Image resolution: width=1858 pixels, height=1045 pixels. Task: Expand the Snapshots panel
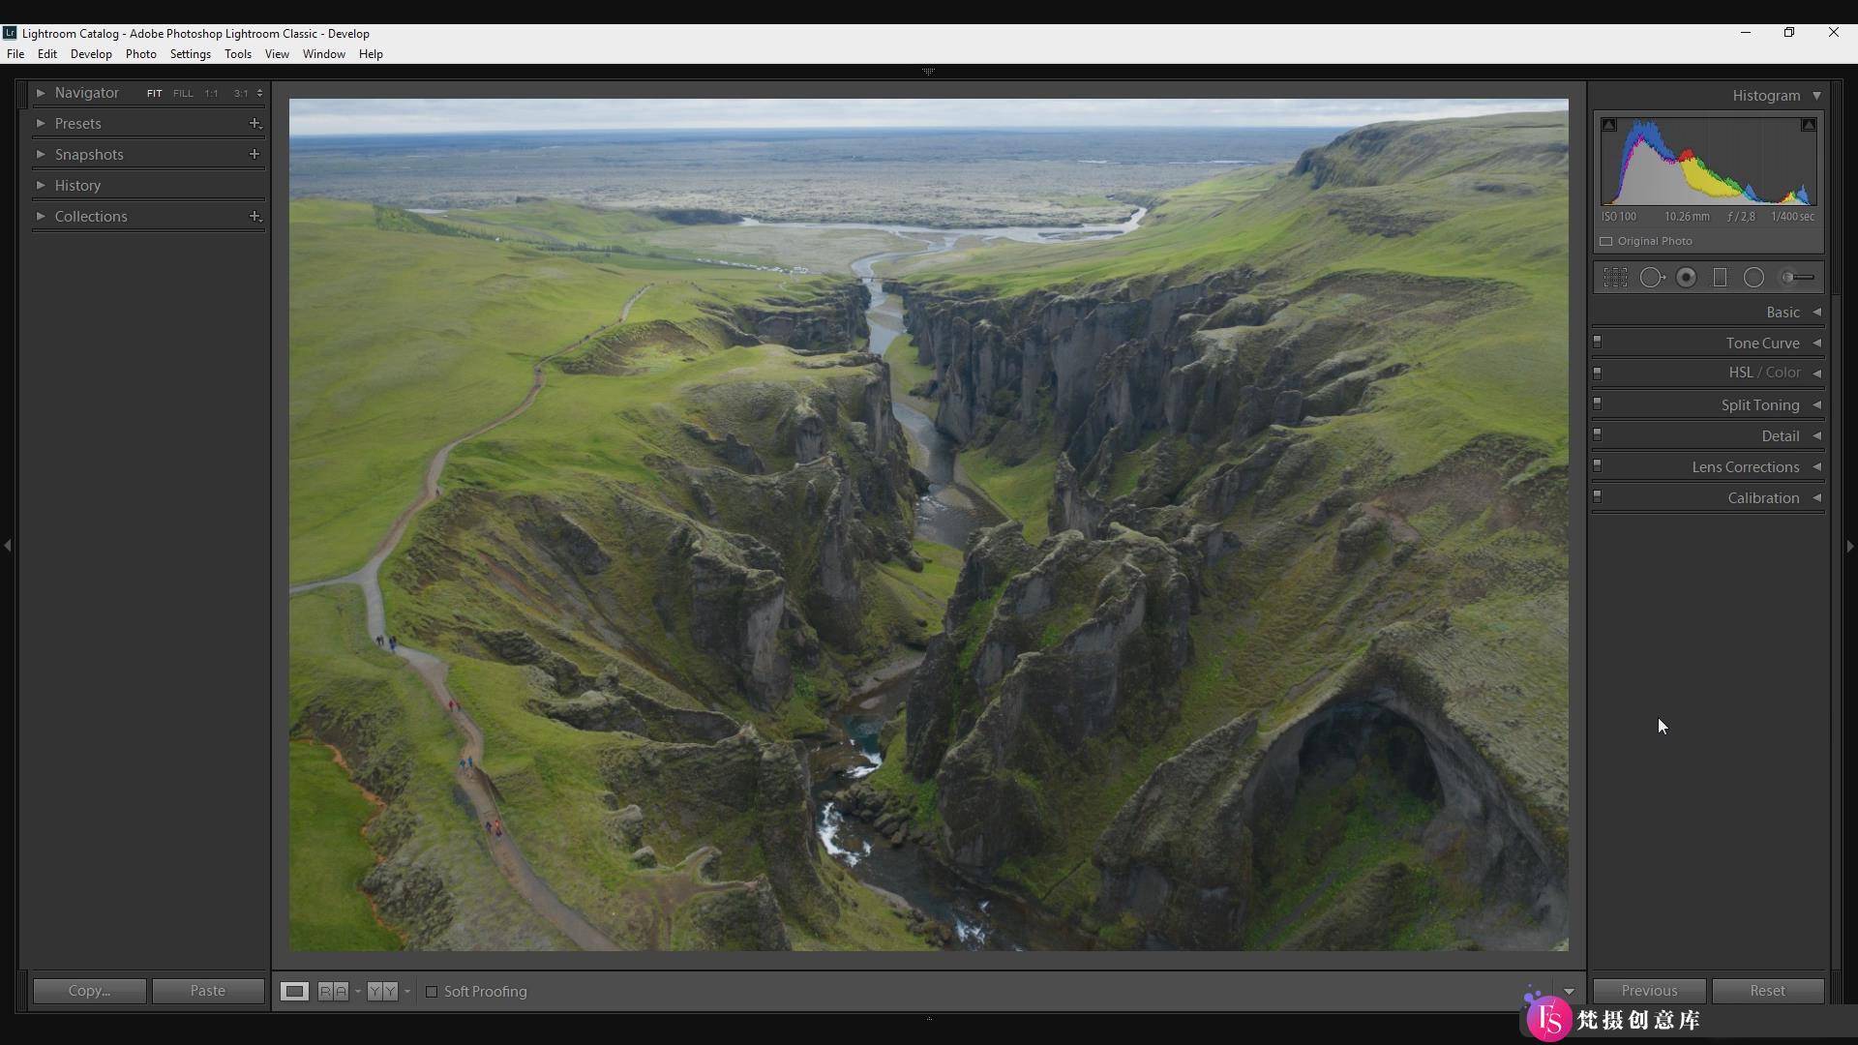point(41,154)
